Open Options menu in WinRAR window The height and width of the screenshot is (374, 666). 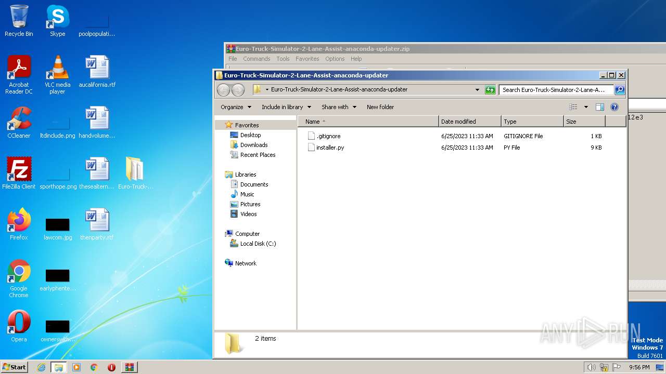[x=335, y=59]
